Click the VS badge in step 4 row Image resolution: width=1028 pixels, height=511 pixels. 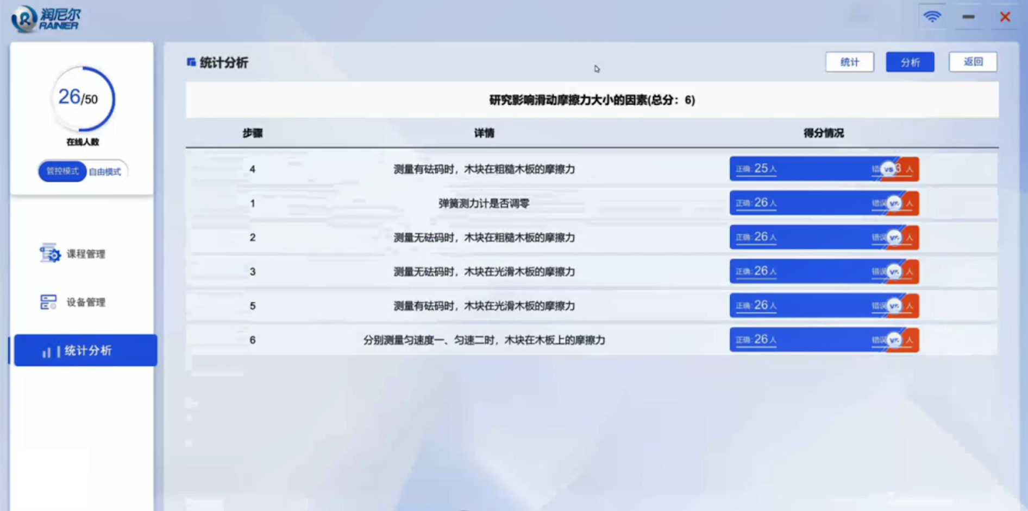tap(888, 169)
